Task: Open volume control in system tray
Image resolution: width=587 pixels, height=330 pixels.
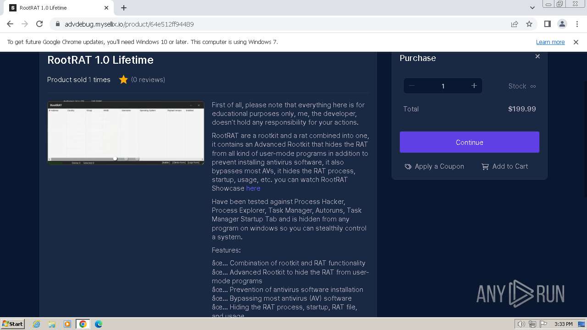Action: point(521,324)
